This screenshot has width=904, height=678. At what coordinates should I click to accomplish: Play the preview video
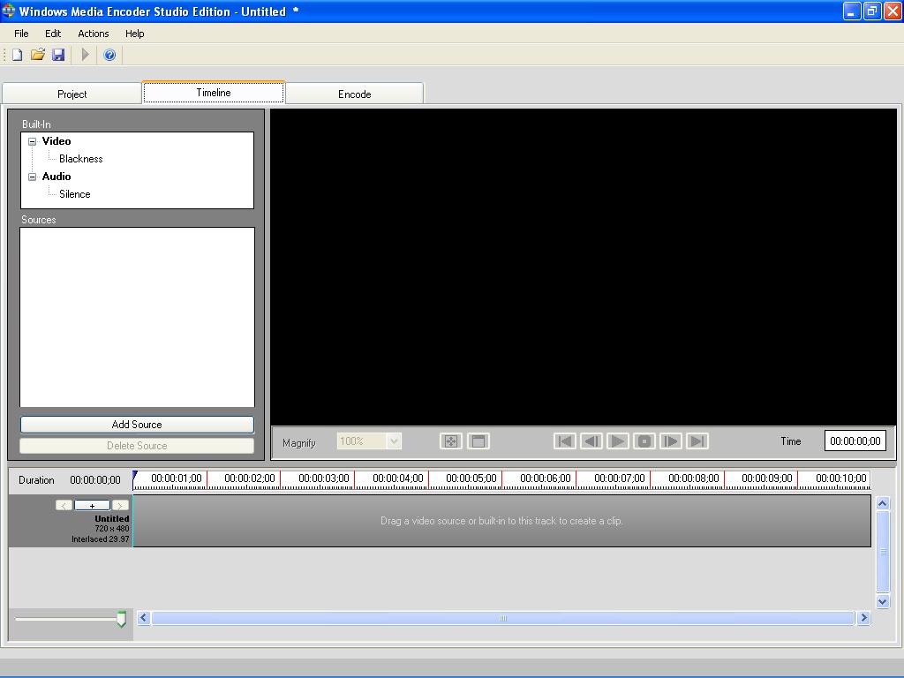[x=617, y=441]
